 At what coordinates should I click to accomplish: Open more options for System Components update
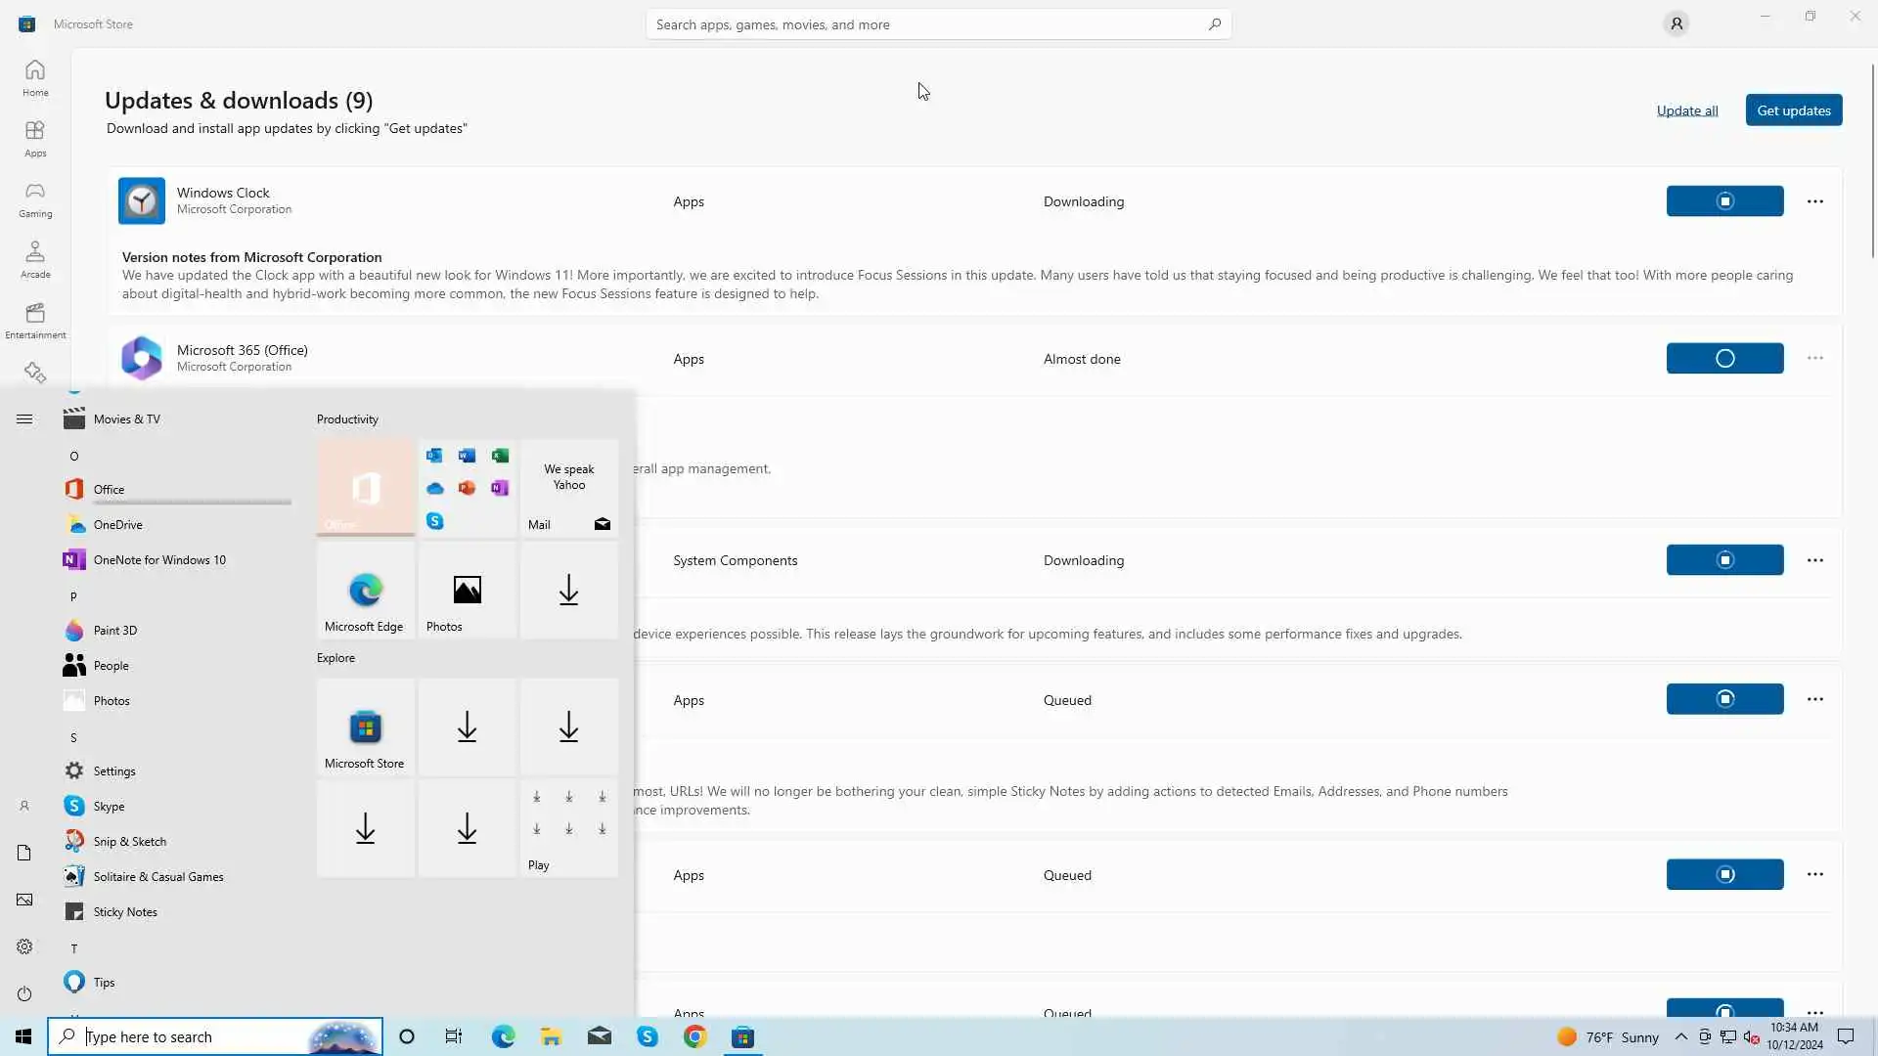coord(1815,560)
